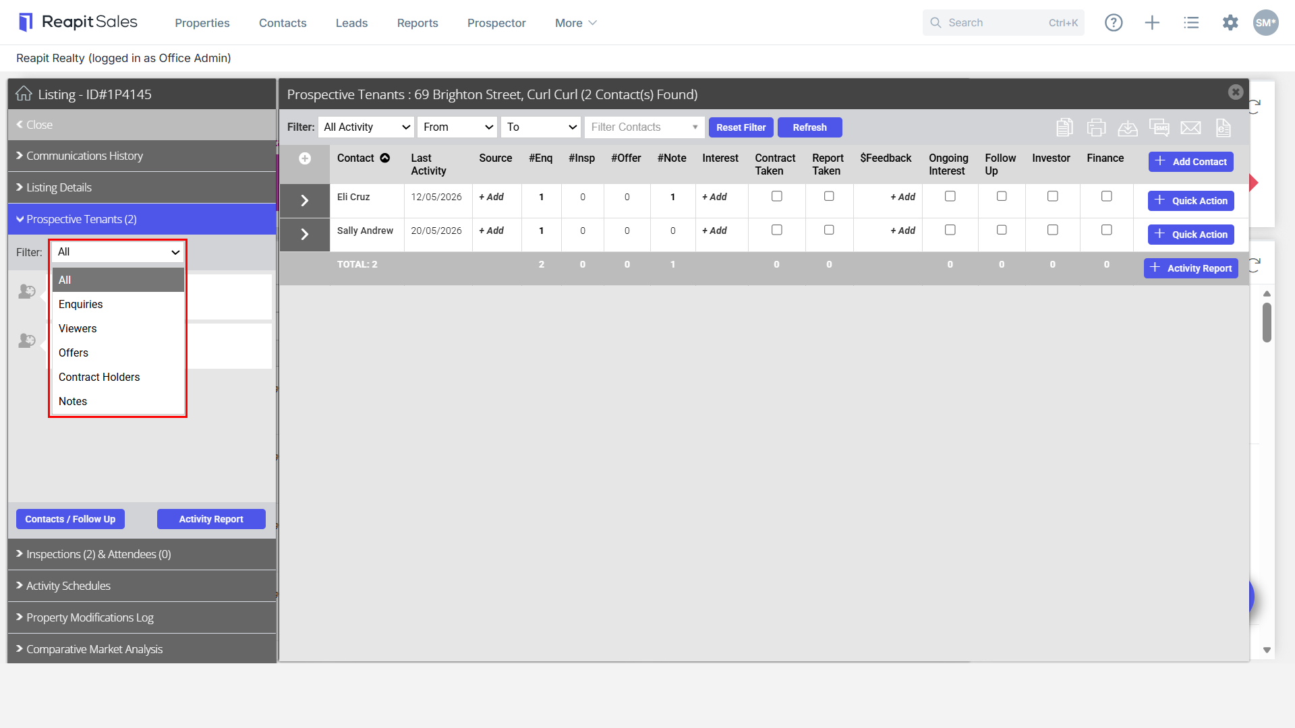Click the download to tray icon
This screenshot has height=728, width=1295.
point(1128,127)
